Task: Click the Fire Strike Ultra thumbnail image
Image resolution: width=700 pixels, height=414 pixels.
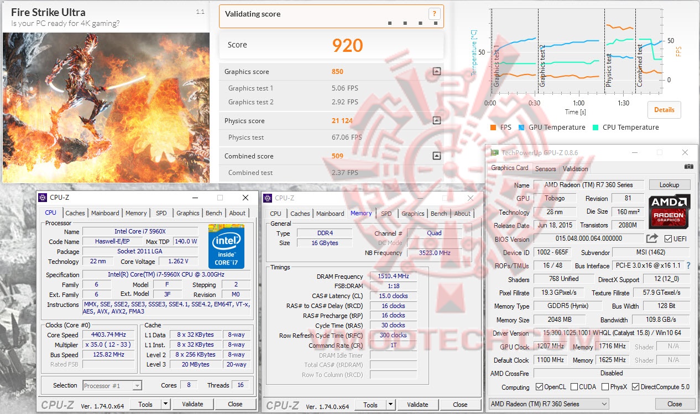Action: [106, 107]
